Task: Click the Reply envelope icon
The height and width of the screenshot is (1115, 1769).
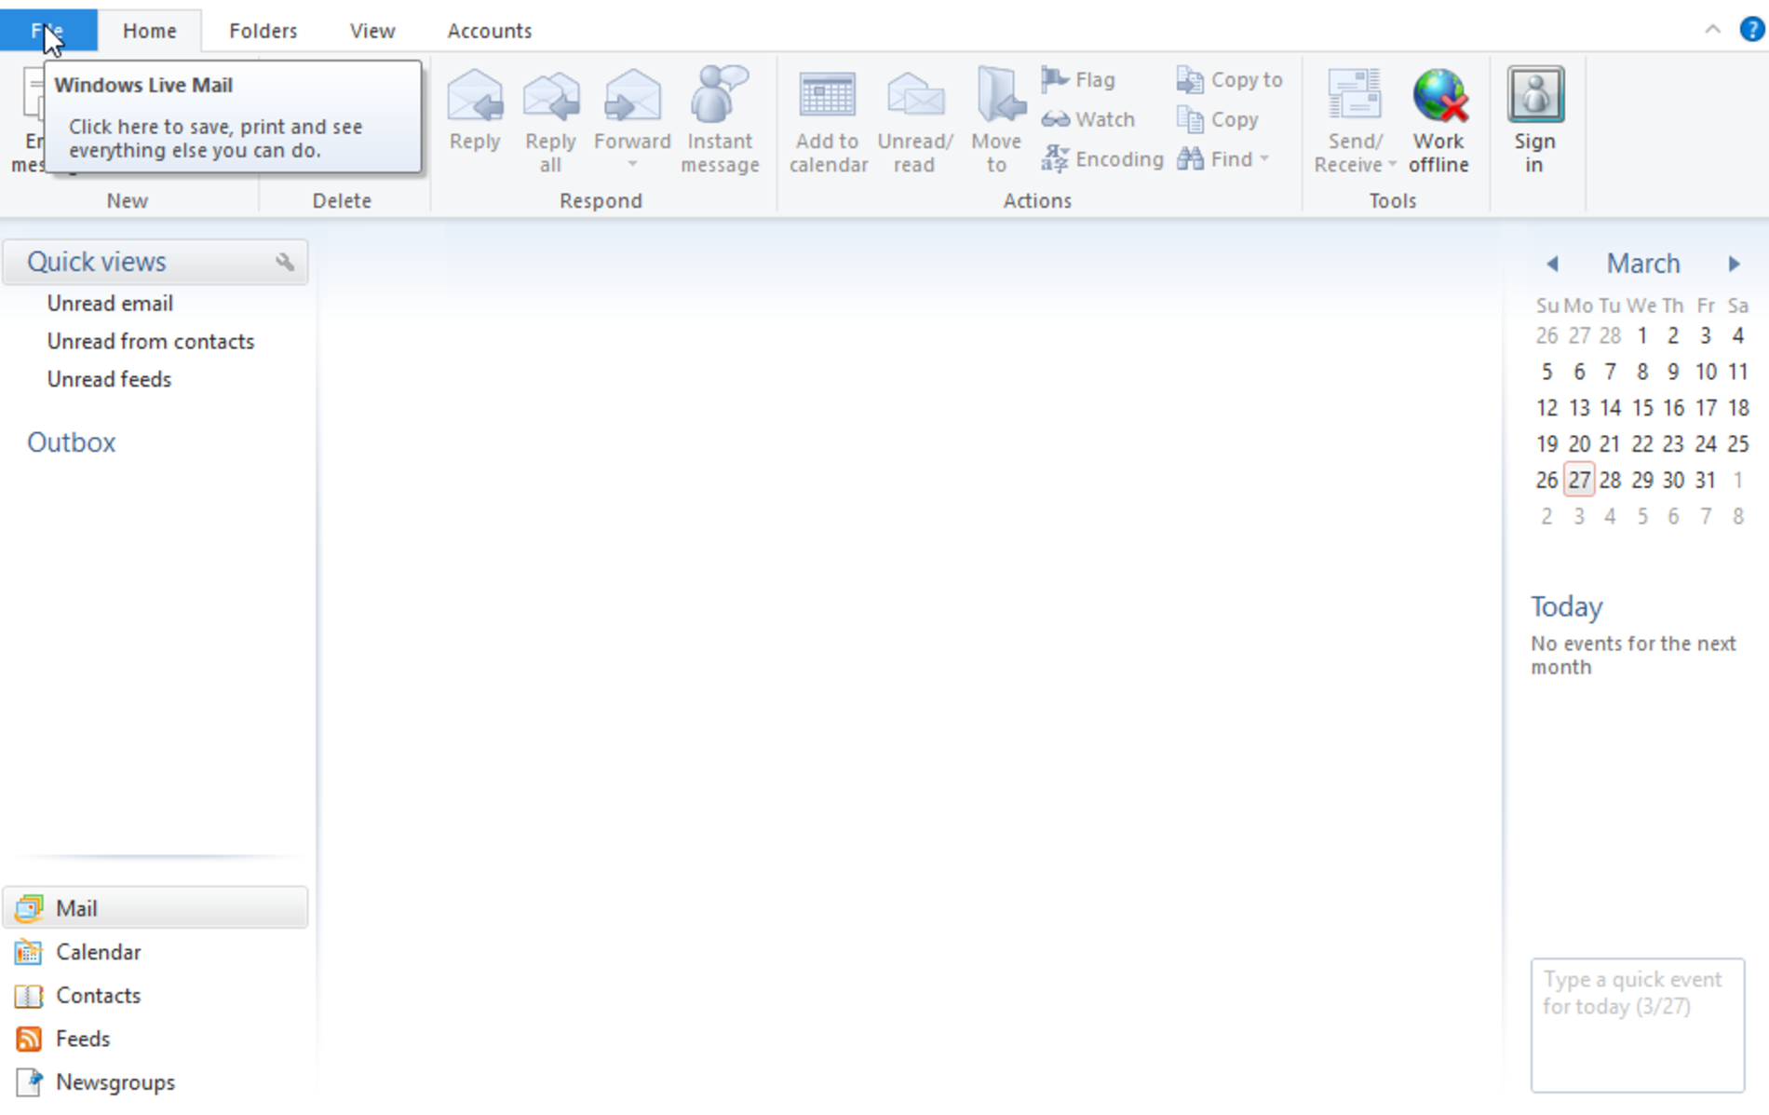Action: [x=475, y=95]
